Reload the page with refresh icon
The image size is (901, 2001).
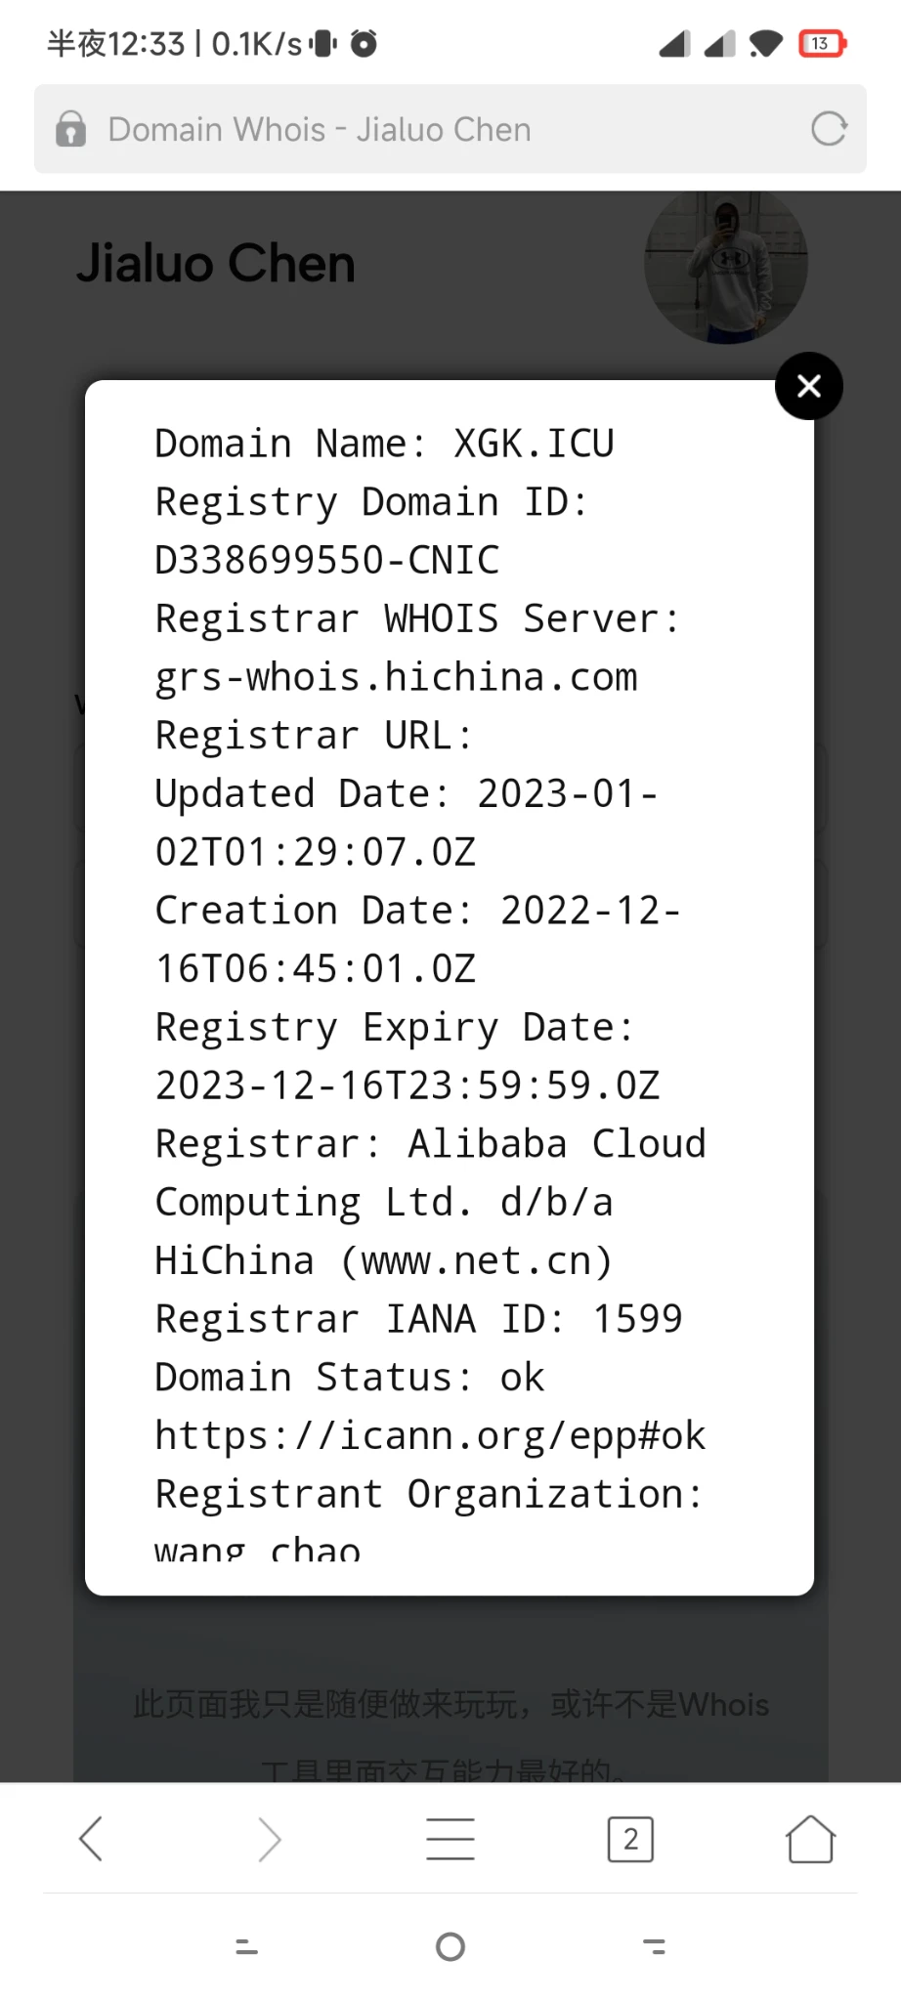tap(829, 129)
